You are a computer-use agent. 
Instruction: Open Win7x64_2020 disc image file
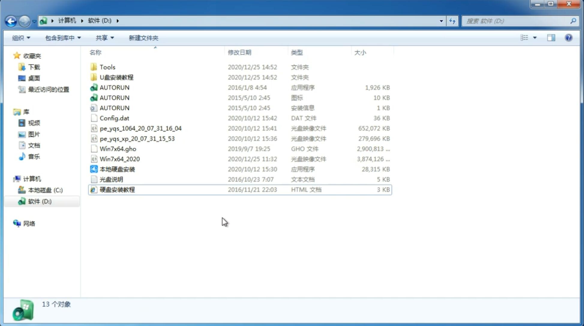(x=119, y=159)
